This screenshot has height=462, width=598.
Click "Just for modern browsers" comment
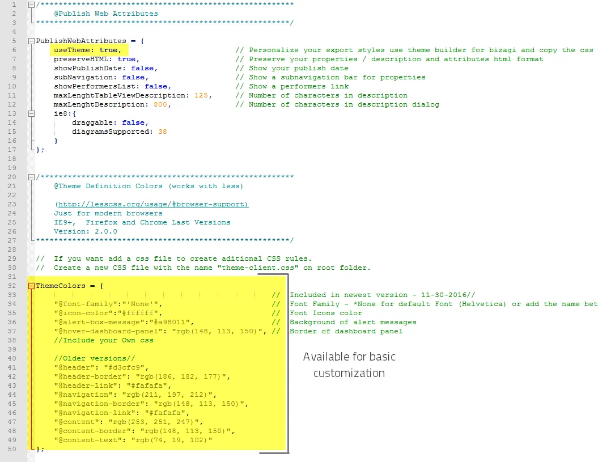pos(108,213)
